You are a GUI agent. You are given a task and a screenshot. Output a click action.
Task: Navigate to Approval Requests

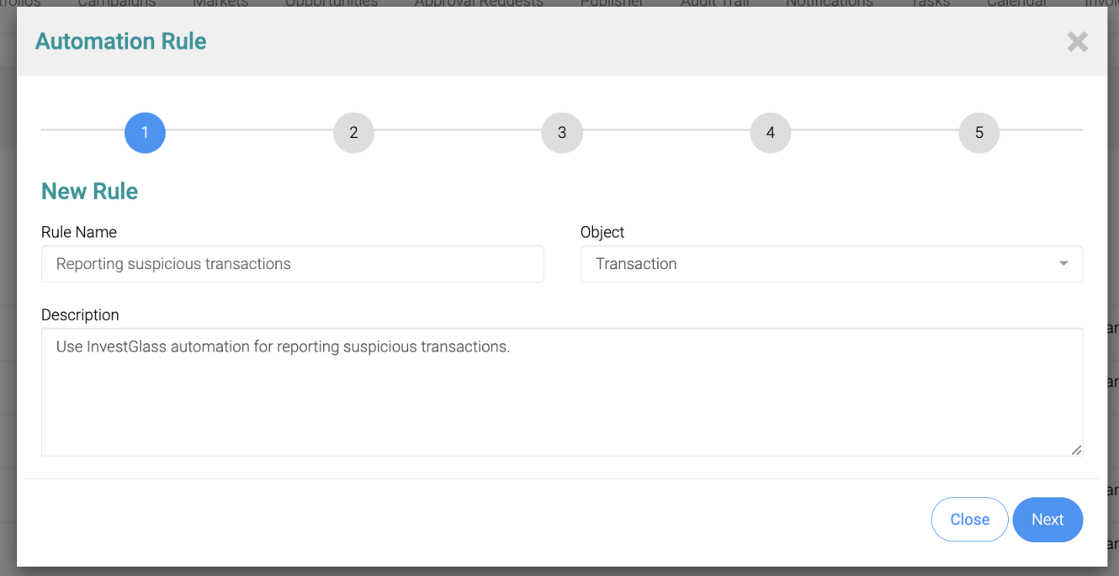click(x=478, y=4)
